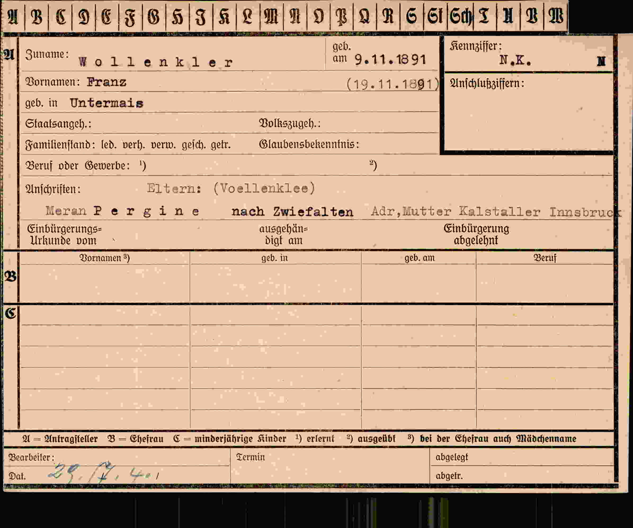633x528 pixels.
Task: Click the 'Volkszugeh.:' label
Action: click(290, 123)
